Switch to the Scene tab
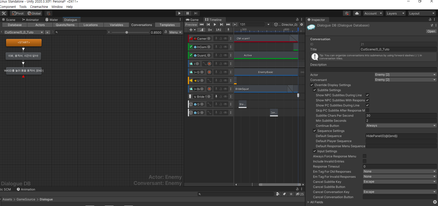The height and width of the screenshot is (206, 438). coord(9,20)
